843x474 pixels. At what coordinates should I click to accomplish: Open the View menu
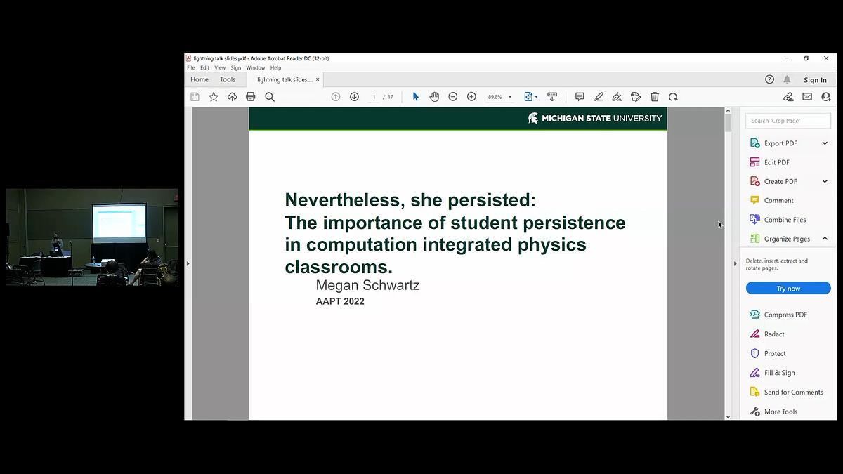click(220, 68)
